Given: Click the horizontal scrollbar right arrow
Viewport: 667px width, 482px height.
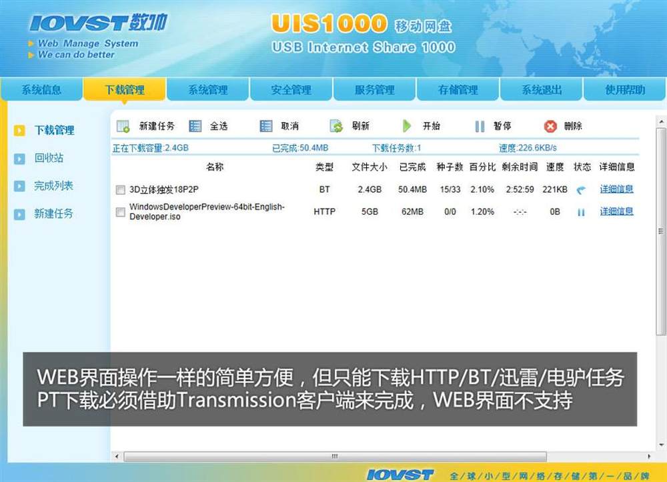Looking at the screenshot, I should (x=649, y=457).
